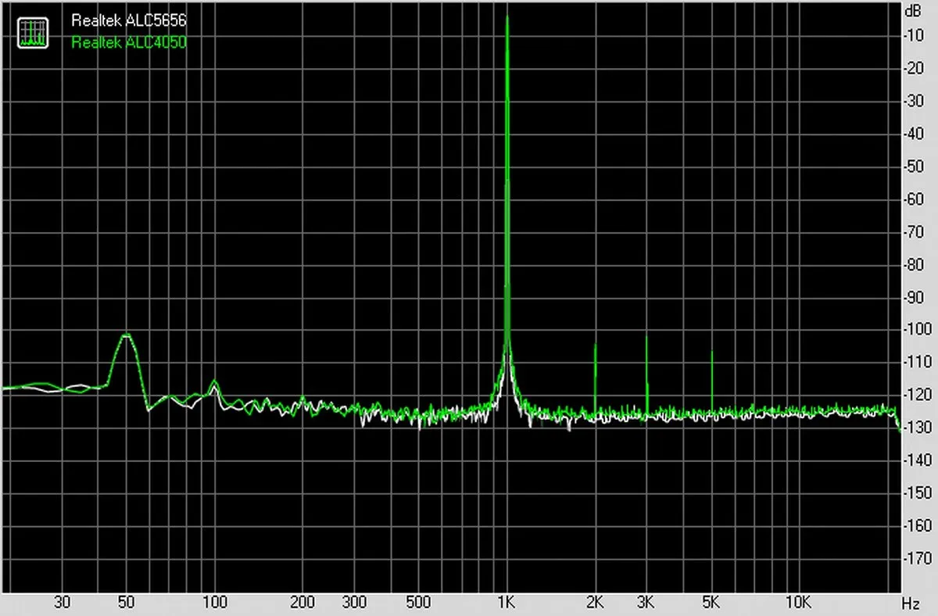Image resolution: width=938 pixels, height=616 pixels.
Task: Click the 5K frequency axis label
Action: [x=711, y=603]
